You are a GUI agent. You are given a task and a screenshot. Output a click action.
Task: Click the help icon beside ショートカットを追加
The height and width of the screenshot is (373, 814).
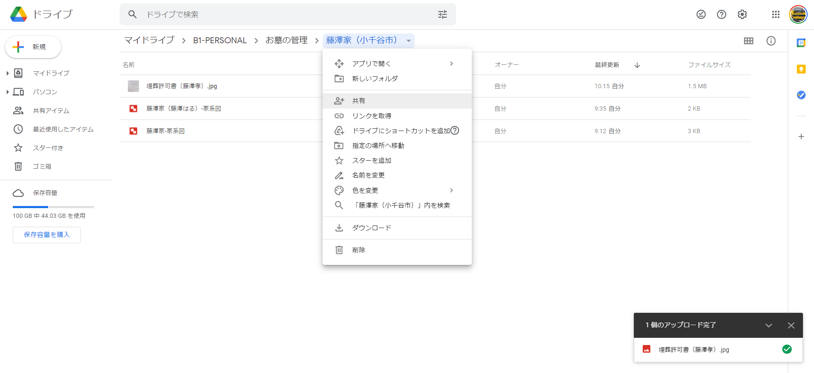pos(455,131)
